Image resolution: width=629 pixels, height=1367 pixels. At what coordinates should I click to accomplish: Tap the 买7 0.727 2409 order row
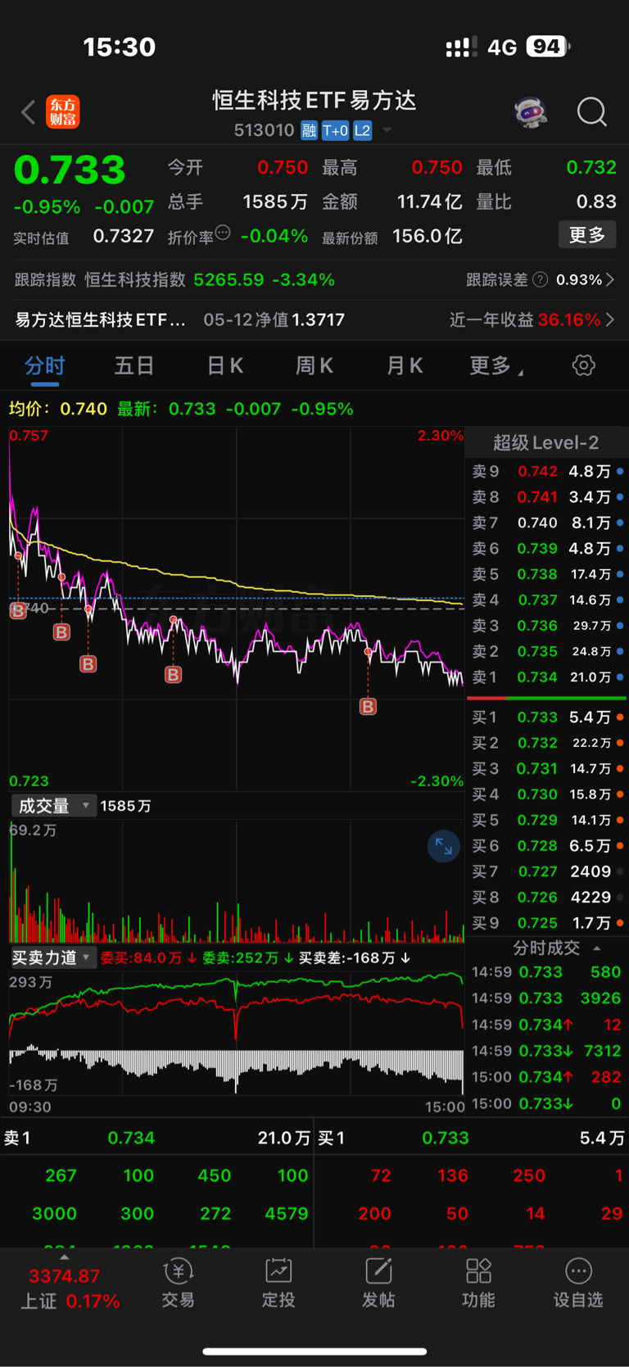[x=546, y=871]
